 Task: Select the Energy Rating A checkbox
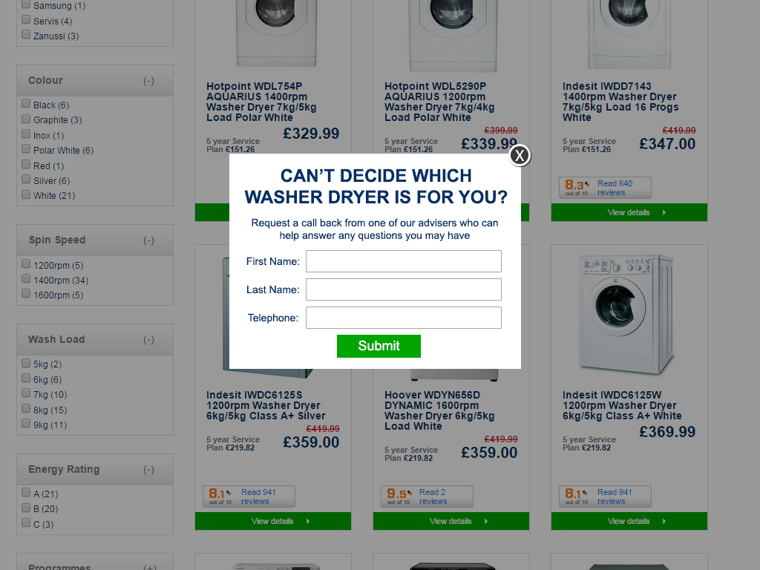click(x=26, y=493)
